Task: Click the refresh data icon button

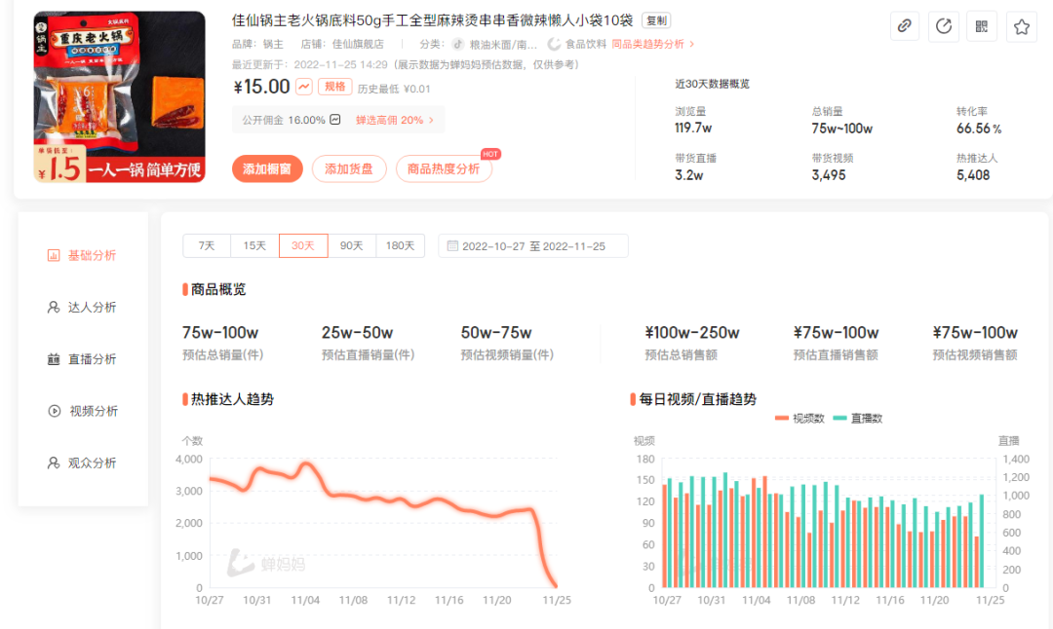Action: coord(944,26)
